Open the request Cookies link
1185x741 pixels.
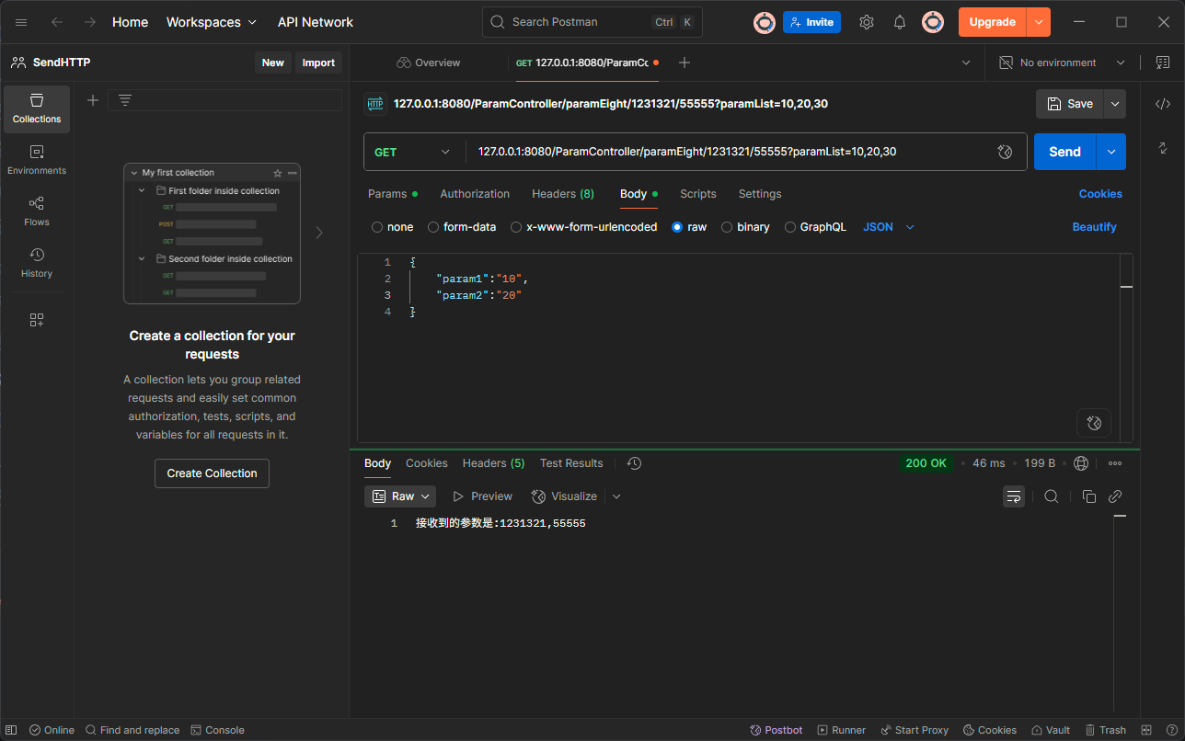point(1100,194)
